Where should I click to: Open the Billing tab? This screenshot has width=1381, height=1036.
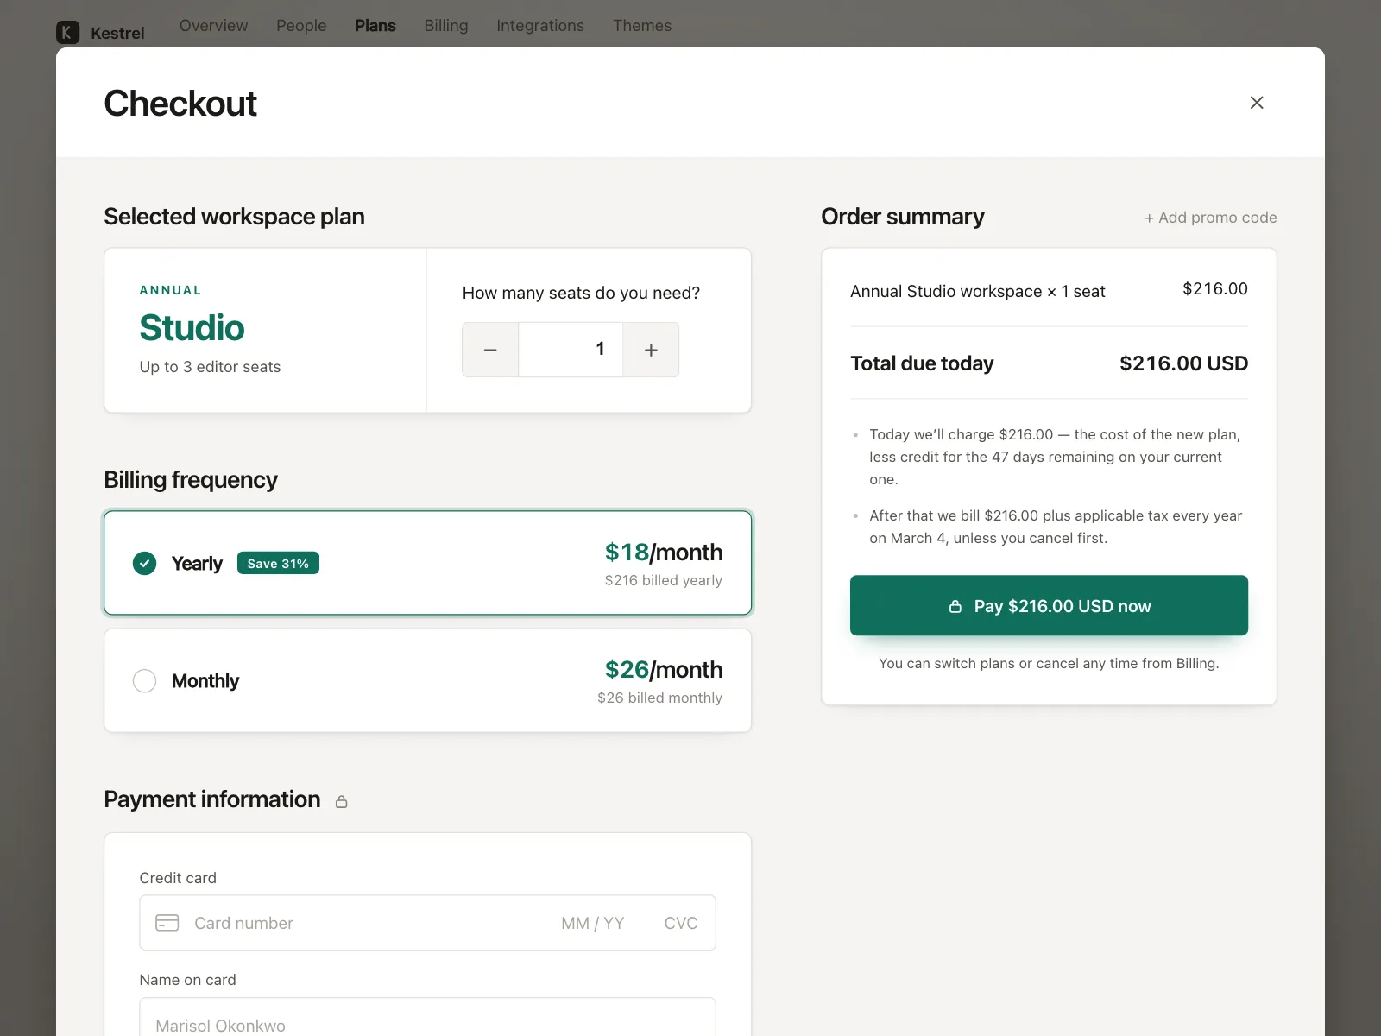[x=446, y=26]
